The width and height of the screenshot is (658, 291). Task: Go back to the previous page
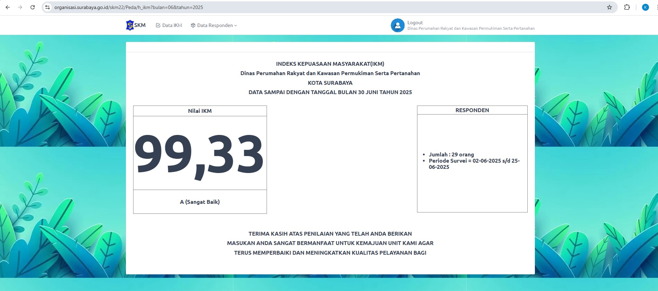tap(8, 7)
